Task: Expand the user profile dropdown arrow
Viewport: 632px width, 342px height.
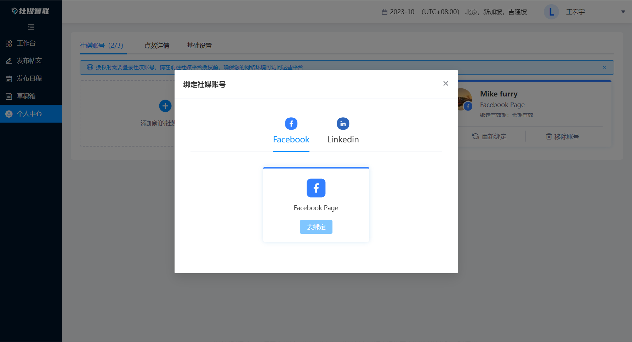Action: coord(622,12)
